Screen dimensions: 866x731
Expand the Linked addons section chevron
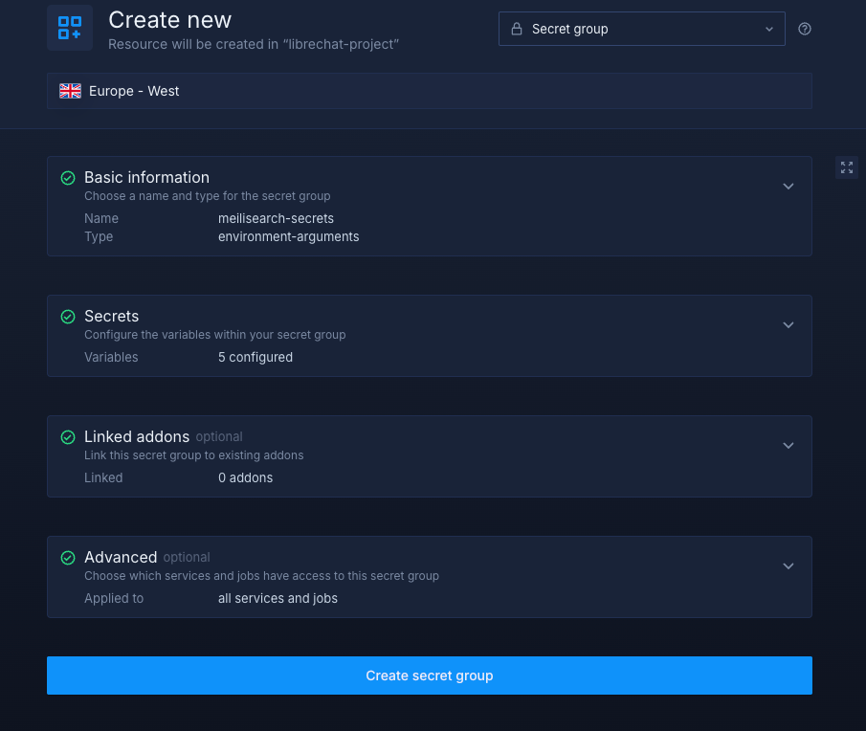(788, 446)
